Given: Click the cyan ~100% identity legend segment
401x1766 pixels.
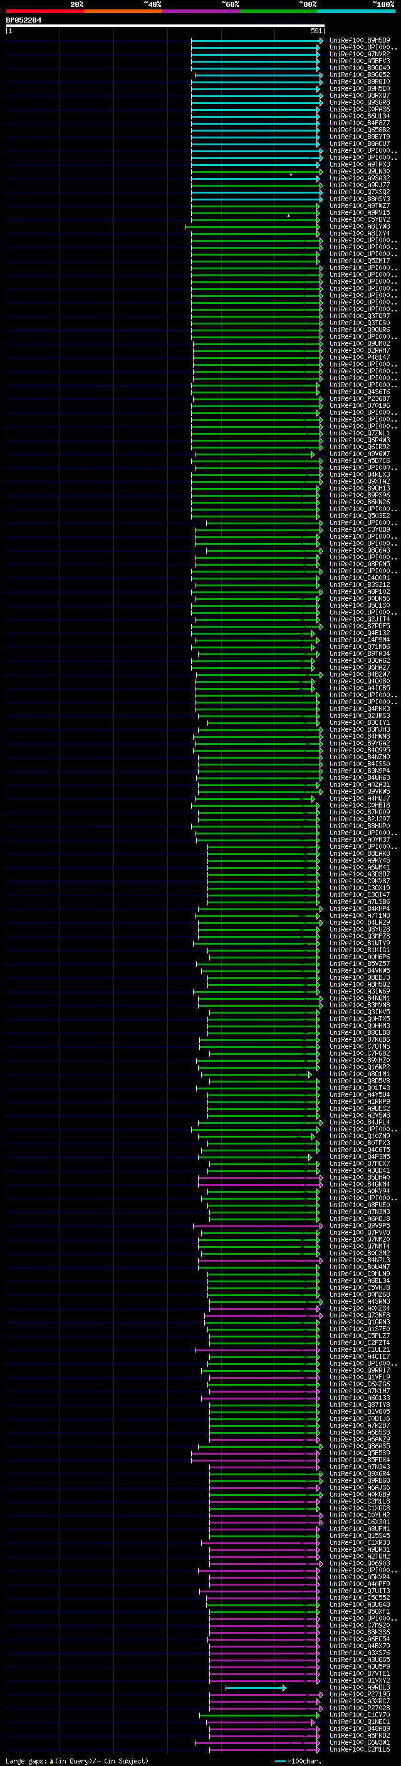Looking at the screenshot, I should pyautogui.click(x=356, y=11).
